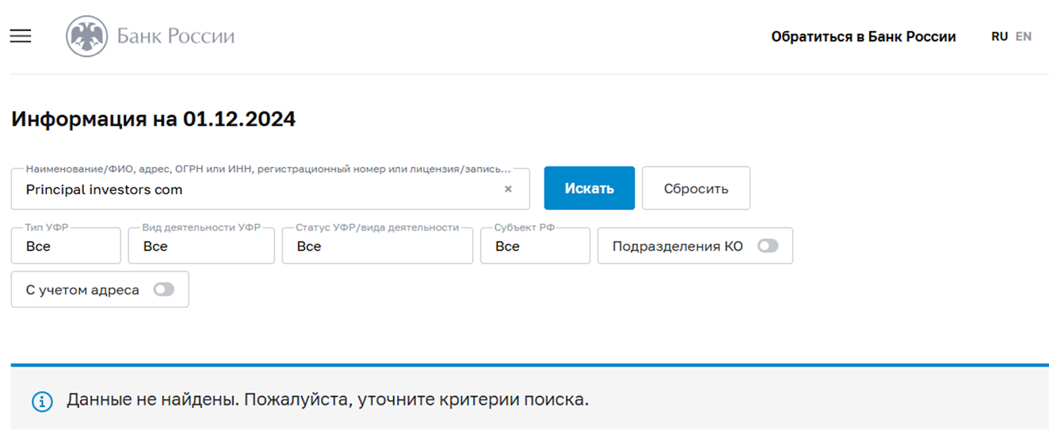
Task: Open the Статус УФР/вида деятельности dropdown
Action: tap(378, 245)
